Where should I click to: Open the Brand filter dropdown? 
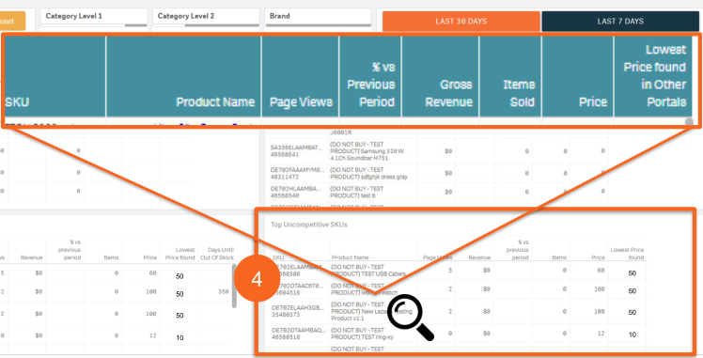click(x=318, y=17)
